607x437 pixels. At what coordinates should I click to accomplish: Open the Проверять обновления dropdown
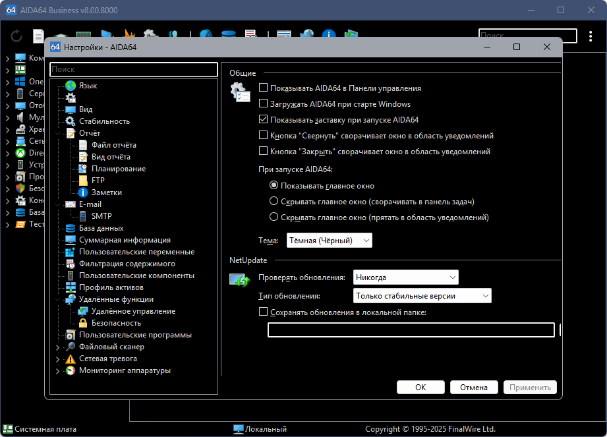pyautogui.click(x=406, y=277)
